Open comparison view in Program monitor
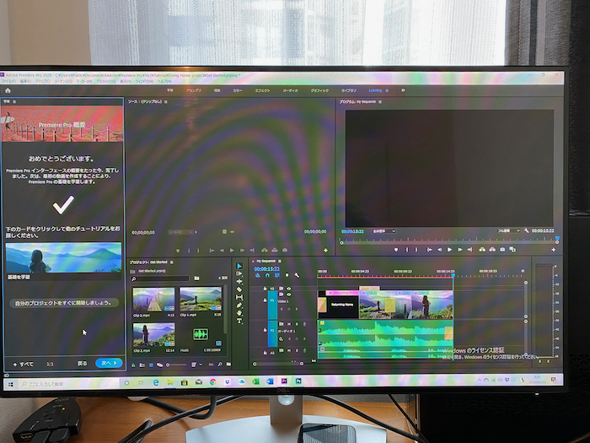590x443 pixels. click(x=512, y=250)
